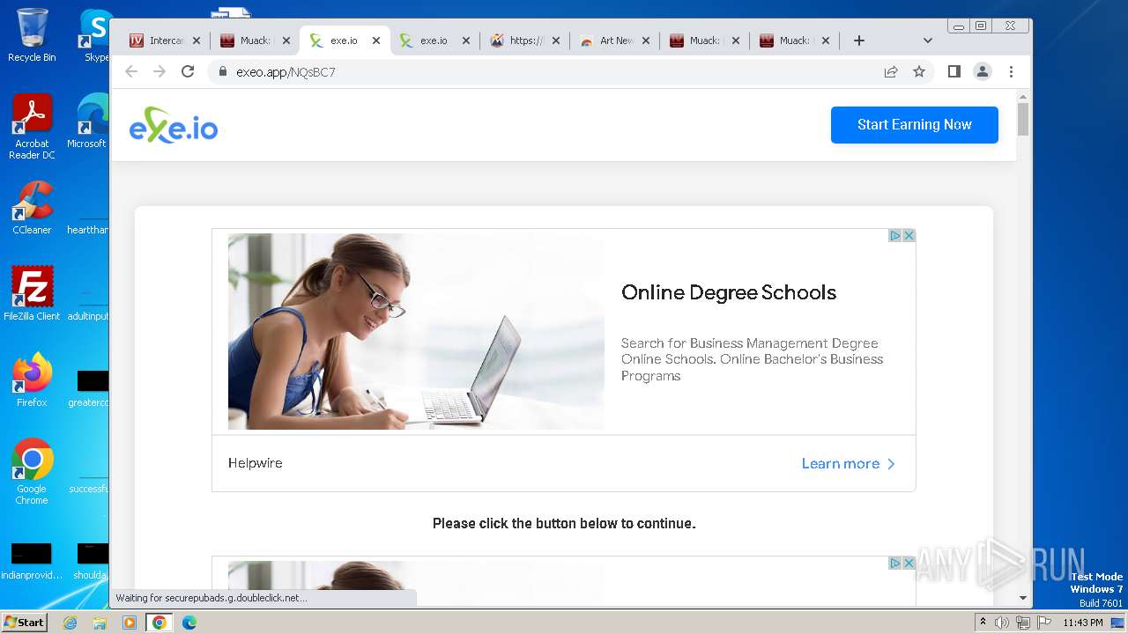Open AdChoices info on the second ad

[x=894, y=563]
